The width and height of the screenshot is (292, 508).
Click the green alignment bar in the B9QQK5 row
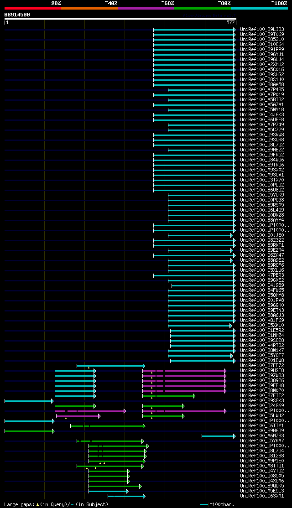pos(115,486)
